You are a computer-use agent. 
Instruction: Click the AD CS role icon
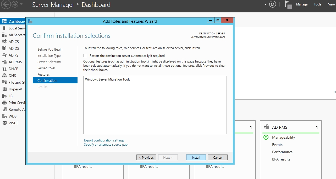tap(4, 42)
